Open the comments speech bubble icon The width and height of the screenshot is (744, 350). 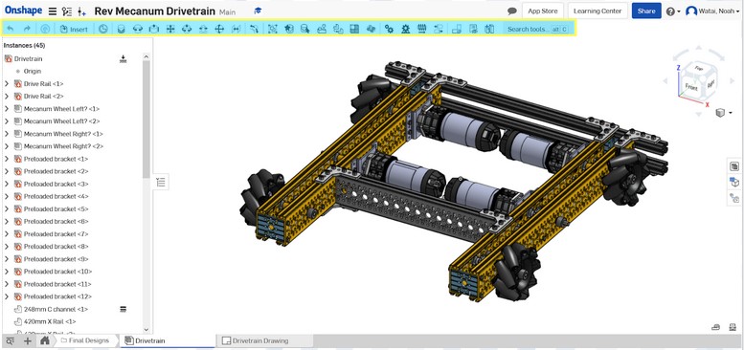[512, 11]
